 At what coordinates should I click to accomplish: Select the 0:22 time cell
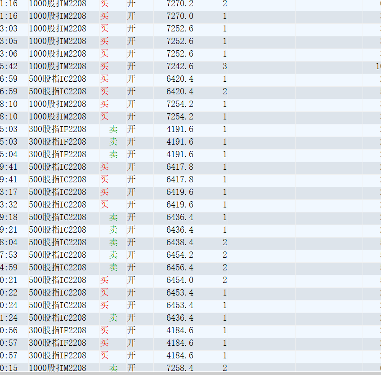[x=9, y=293]
